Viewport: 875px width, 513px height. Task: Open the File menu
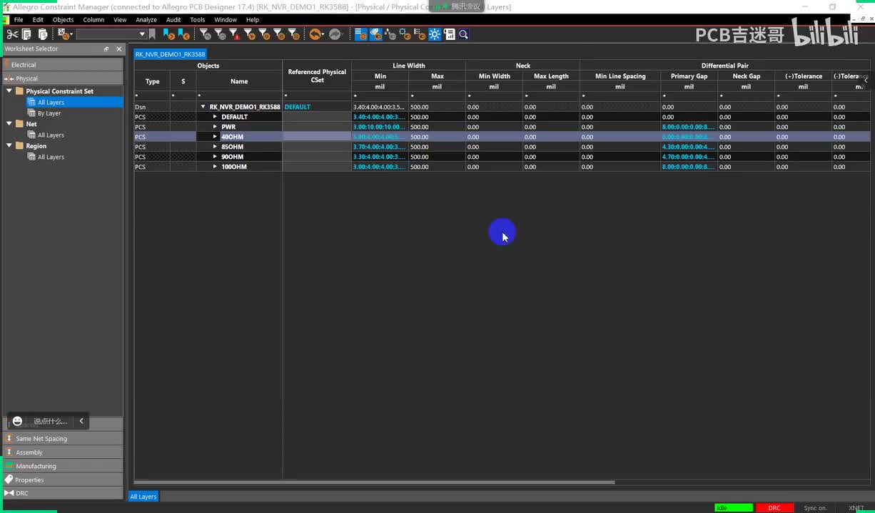(x=19, y=20)
